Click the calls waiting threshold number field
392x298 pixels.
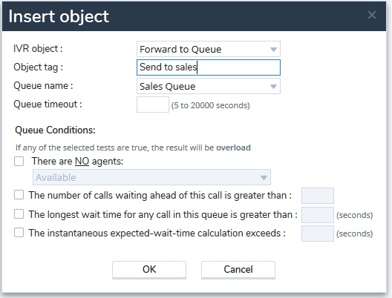click(318, 196)
